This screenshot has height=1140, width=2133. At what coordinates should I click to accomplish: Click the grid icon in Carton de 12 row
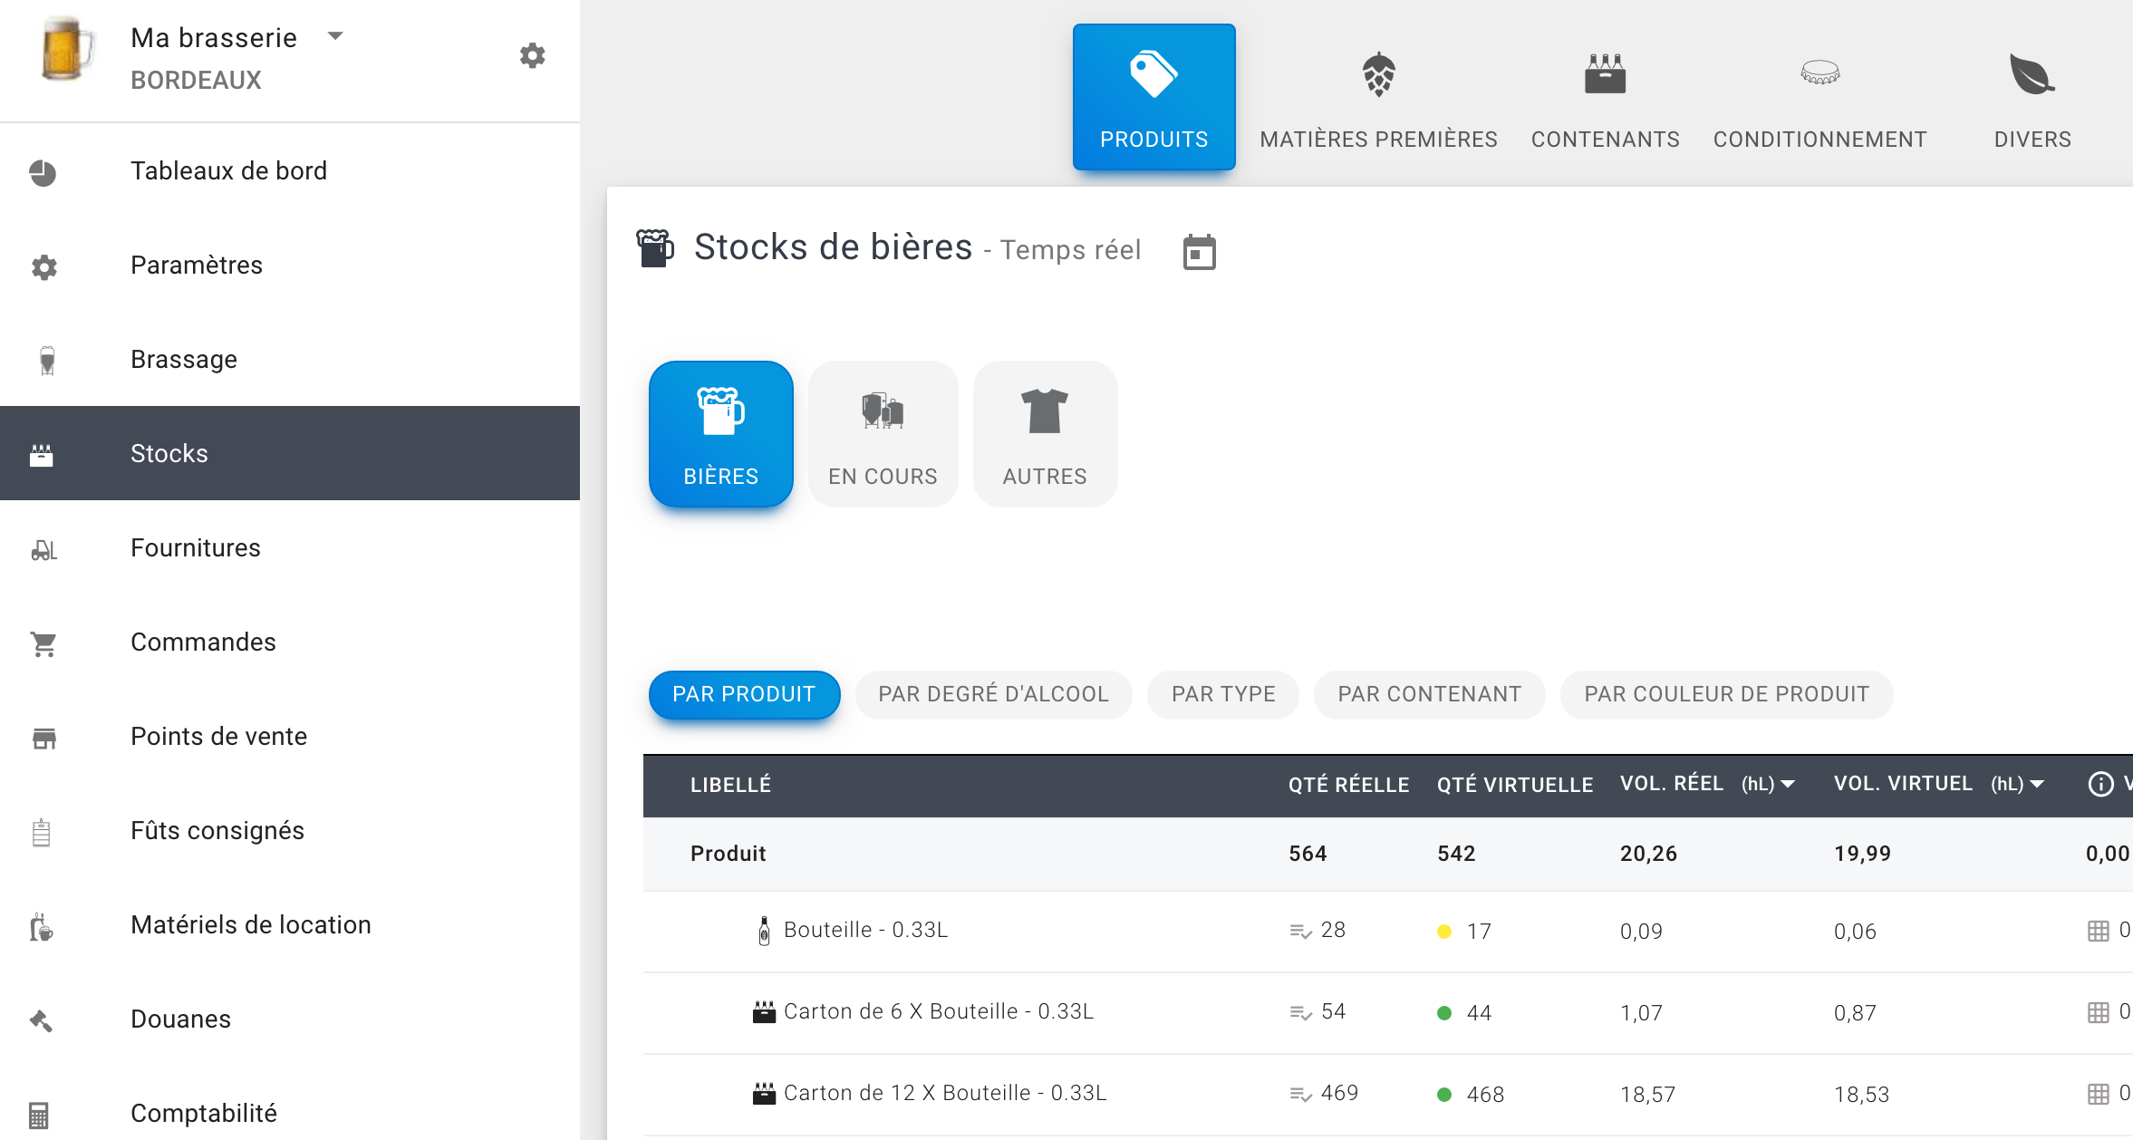click(x=2098, y=1094)
